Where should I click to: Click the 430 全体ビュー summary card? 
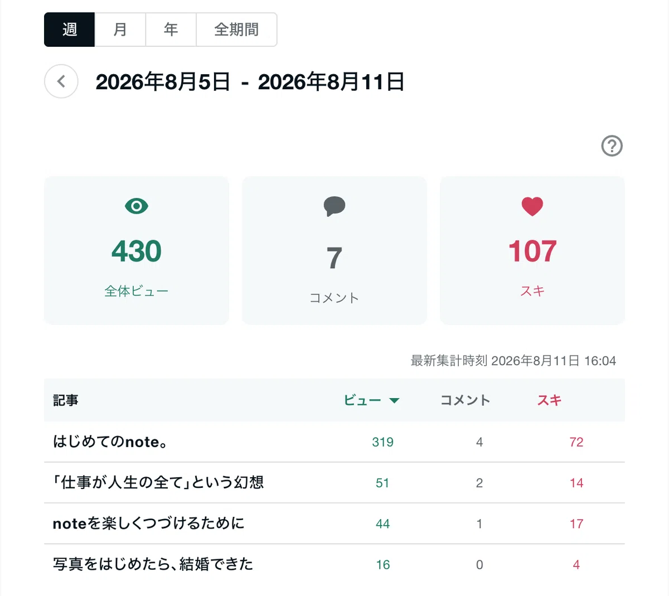pyautogui.click(x=137, y=250)
